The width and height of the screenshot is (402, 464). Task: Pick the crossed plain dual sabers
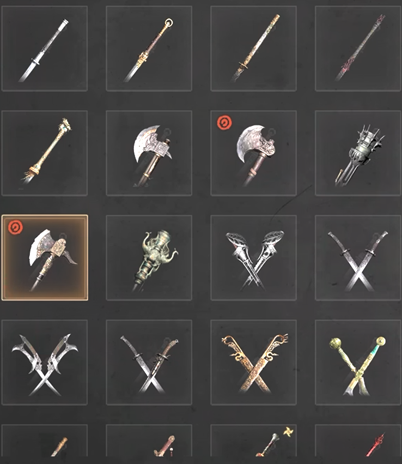pos(358,258)
